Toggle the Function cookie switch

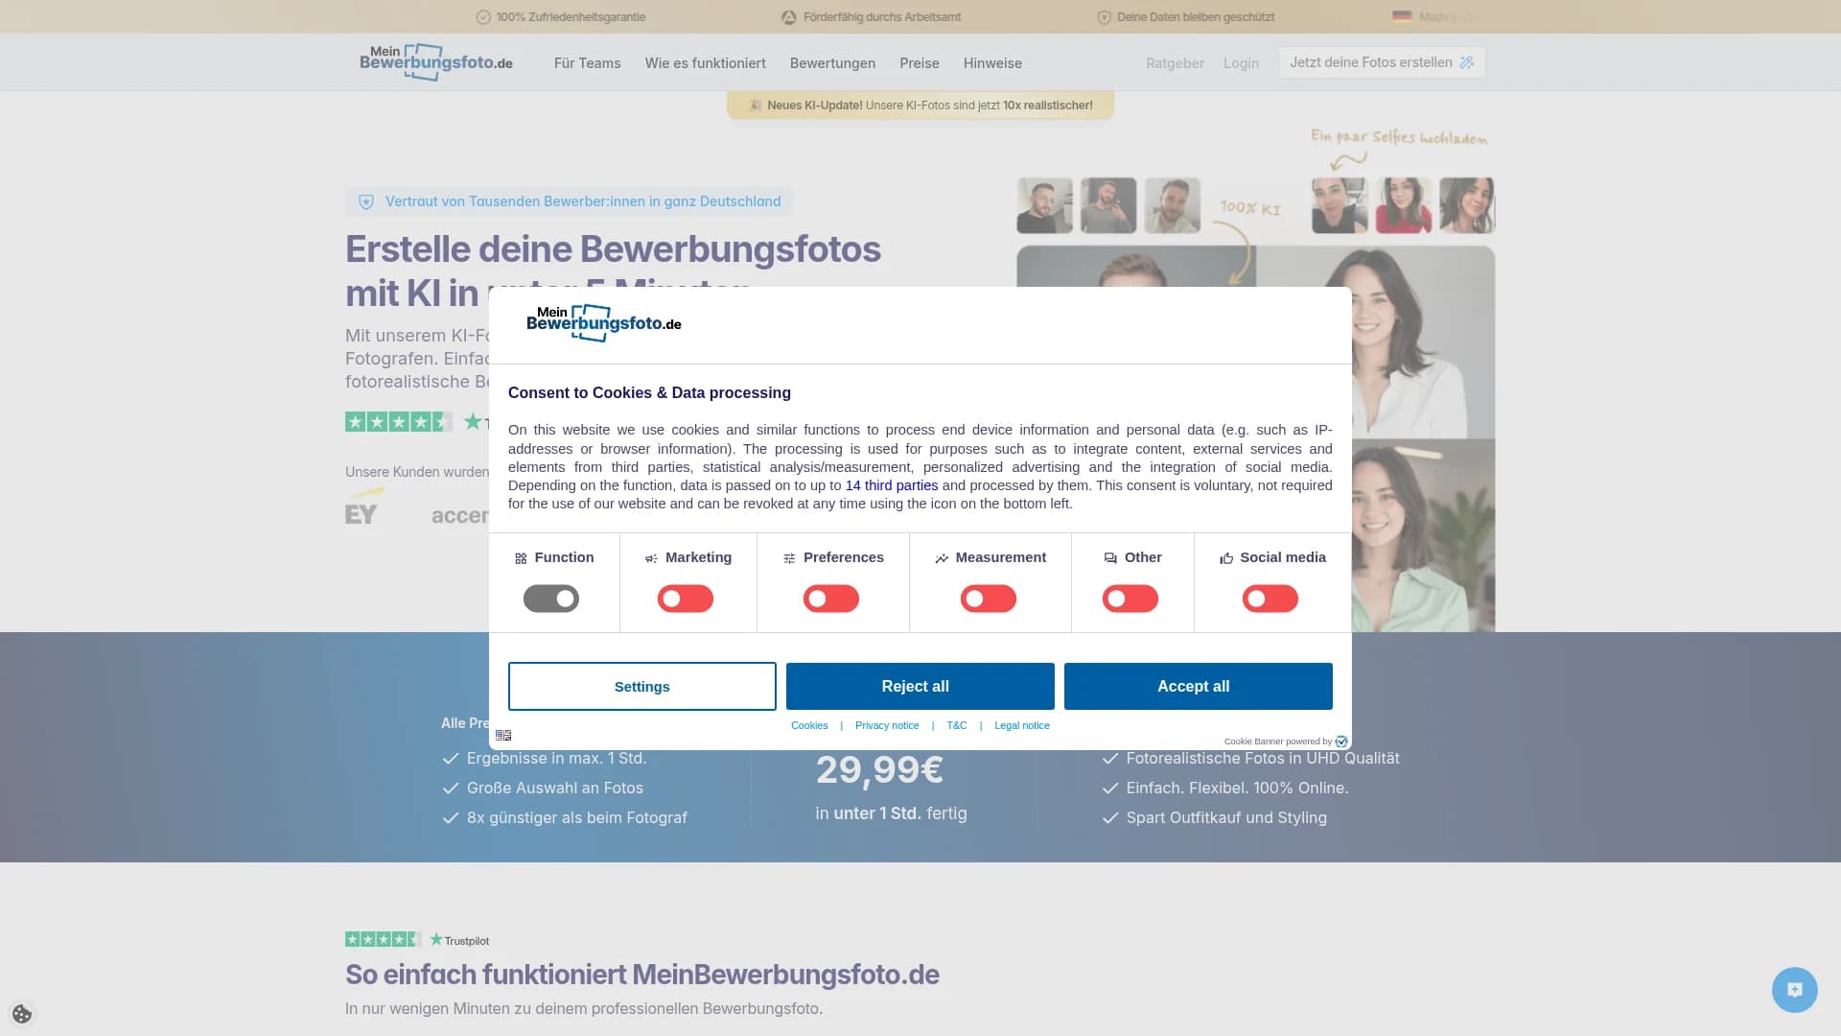click(x=551, y=600)
